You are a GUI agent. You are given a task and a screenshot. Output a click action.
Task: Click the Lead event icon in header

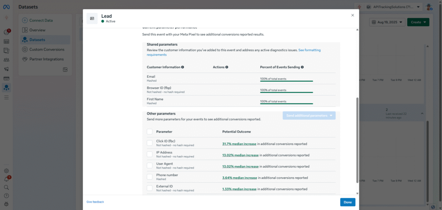92,18
